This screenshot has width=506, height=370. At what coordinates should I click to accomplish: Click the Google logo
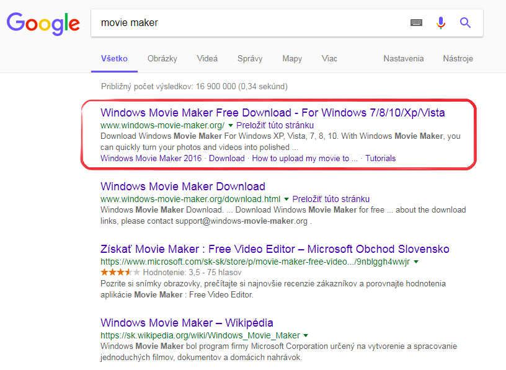[x=43, y=23]
